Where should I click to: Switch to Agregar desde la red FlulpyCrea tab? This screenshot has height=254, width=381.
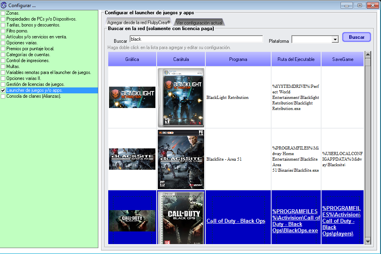coord(138,22)
